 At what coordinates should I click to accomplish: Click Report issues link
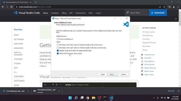coord(149,71)
